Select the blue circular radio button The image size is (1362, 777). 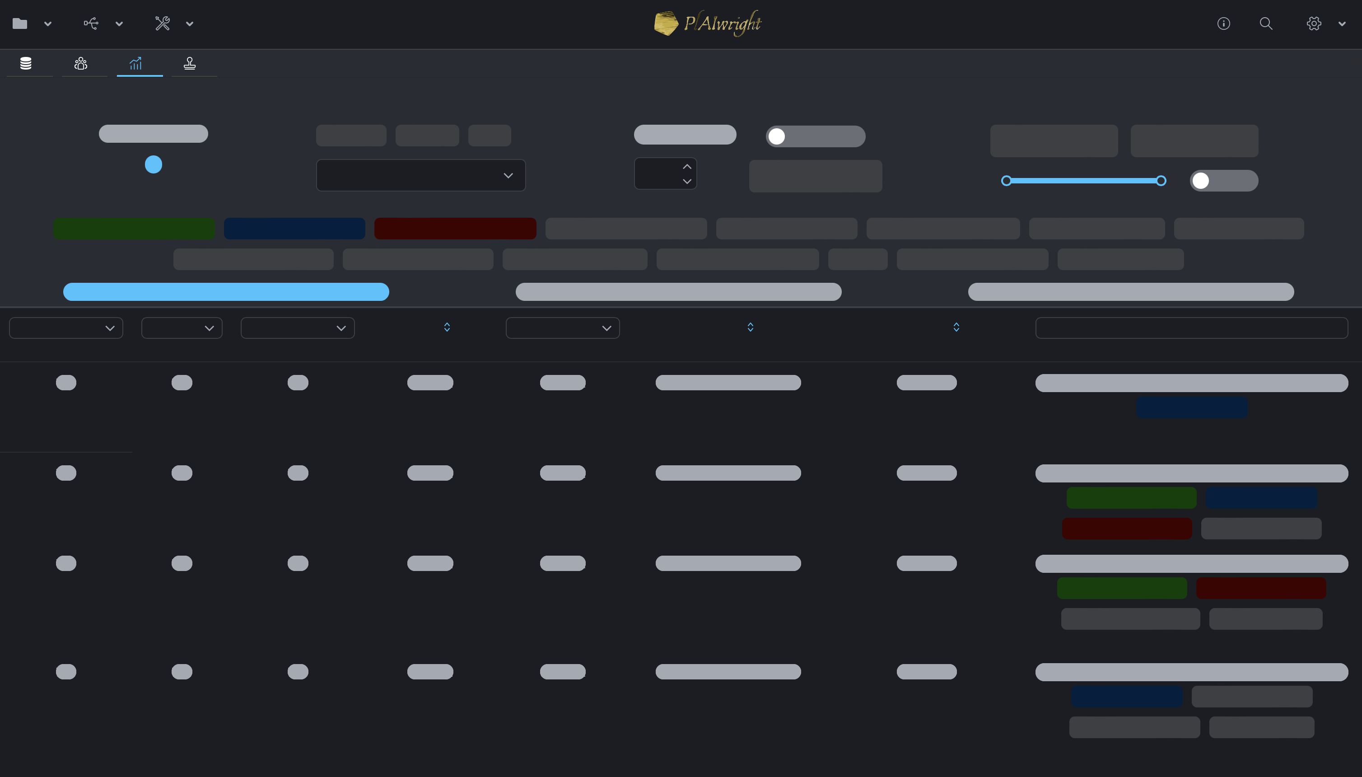tap(154, 164)
